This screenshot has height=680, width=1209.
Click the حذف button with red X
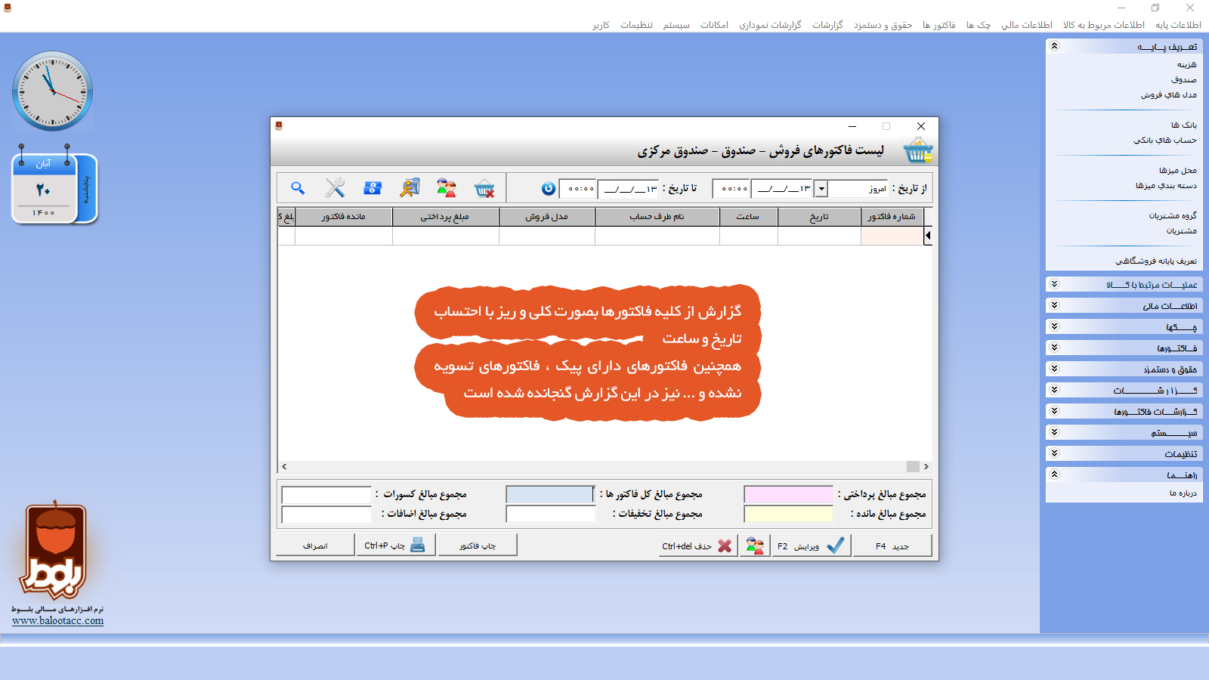coord(697,546)
